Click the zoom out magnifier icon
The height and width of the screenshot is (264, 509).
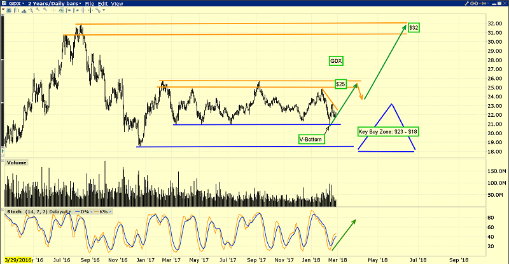coord(45,10)
